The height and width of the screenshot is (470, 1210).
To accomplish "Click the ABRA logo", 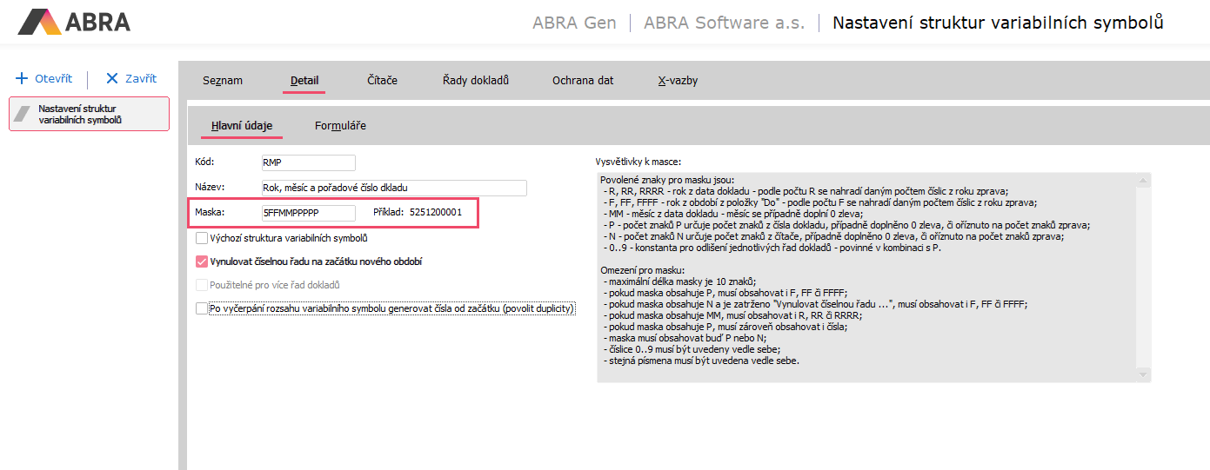I will tap(74, 22).
